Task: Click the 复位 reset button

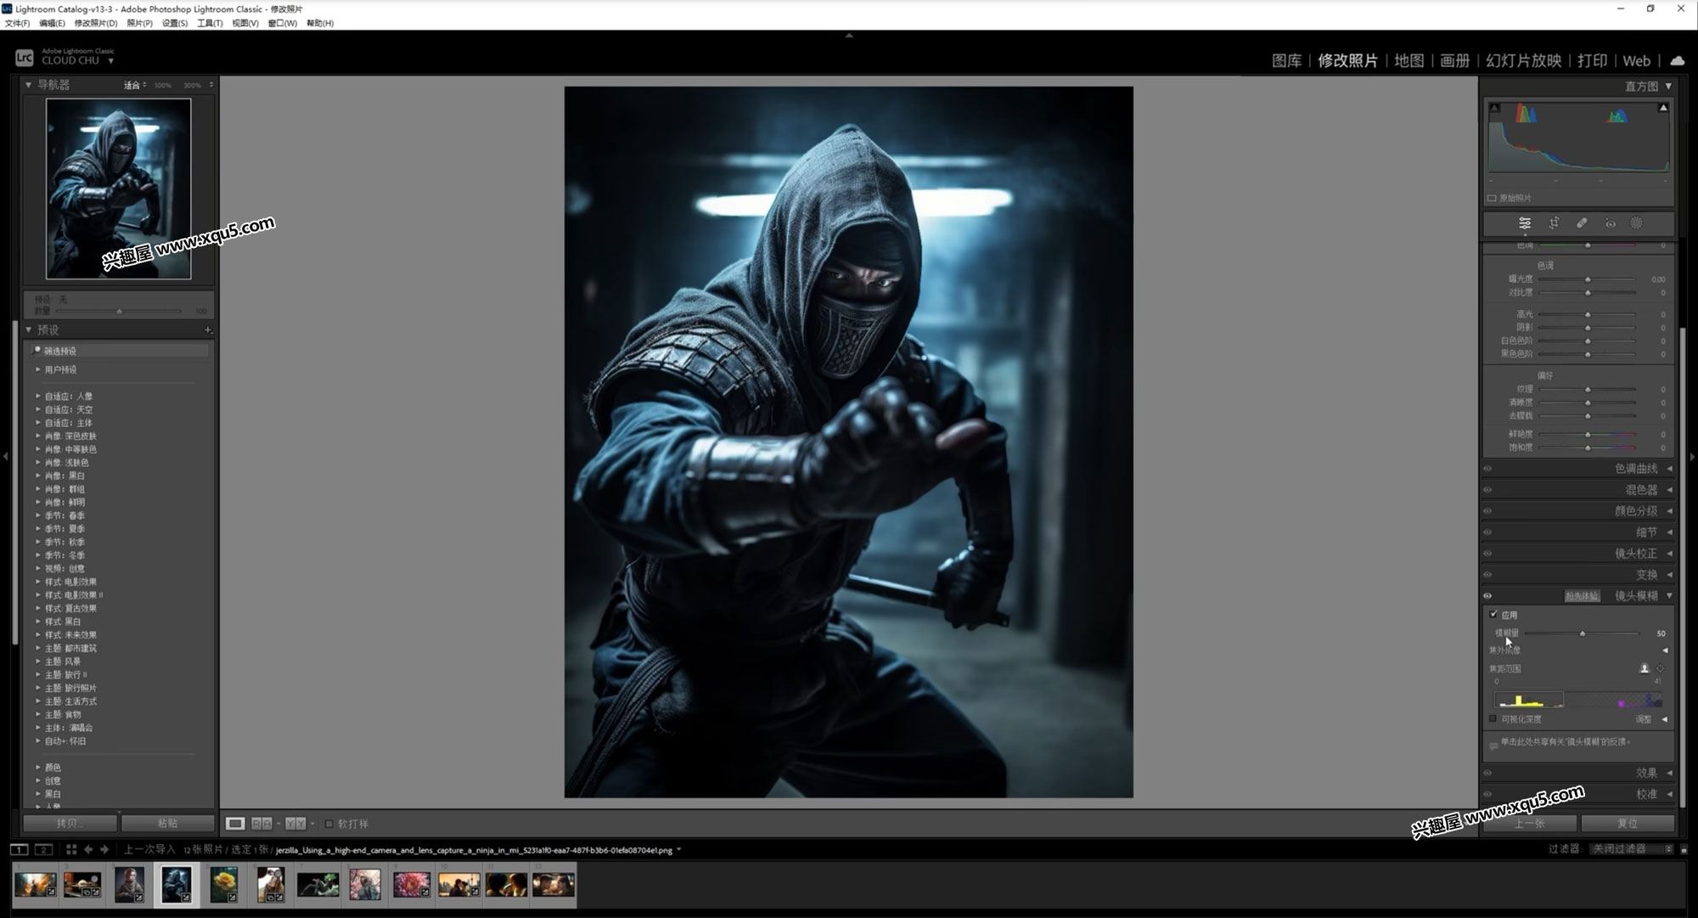Action: [x=1628, y=824]
